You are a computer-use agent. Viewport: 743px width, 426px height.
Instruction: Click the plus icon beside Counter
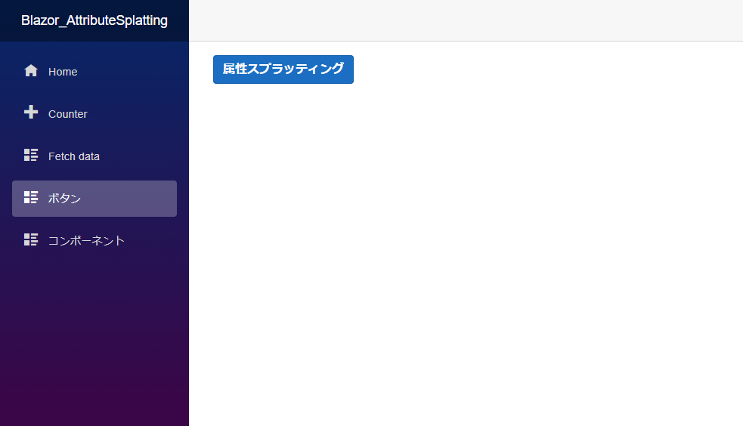click(31, 113)
